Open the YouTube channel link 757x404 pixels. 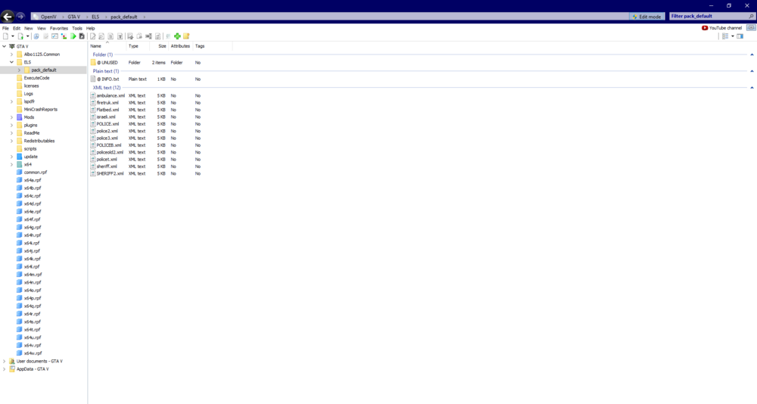pos(721,28)
